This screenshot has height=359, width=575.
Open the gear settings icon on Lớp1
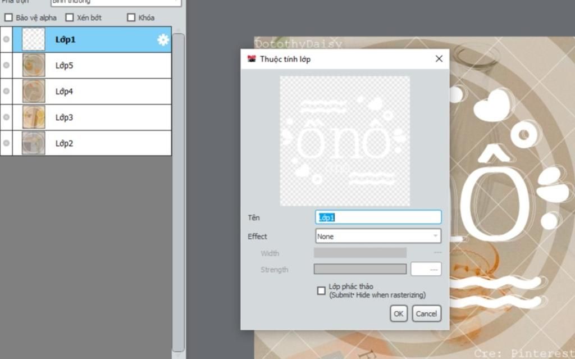click(x=163, y=40)
